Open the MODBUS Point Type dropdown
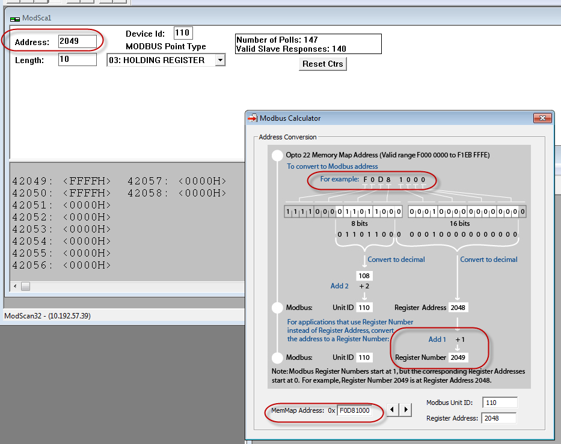 221,59
